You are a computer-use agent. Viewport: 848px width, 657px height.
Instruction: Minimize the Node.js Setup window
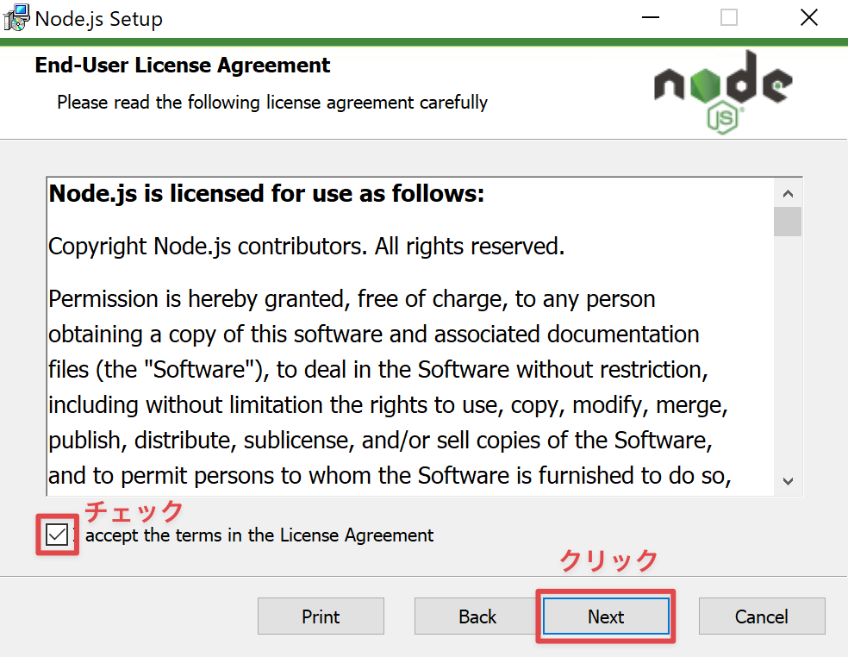click(650, 17)
